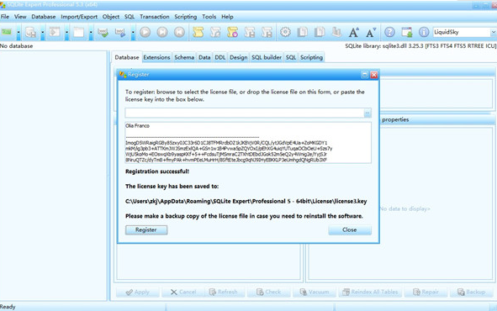497x311 pixels.
Task: Open the LiquidSky skin dropdown
Action: pos(465,32)
